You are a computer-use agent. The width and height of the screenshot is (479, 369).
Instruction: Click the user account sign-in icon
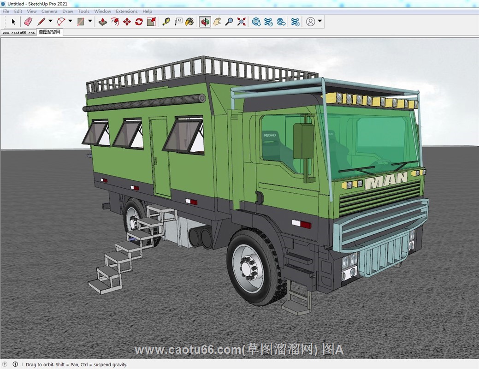tap(310, 22)
